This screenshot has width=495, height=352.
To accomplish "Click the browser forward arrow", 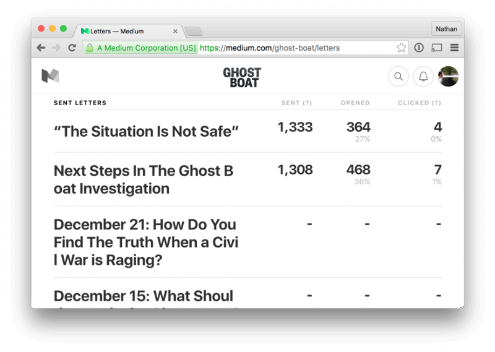I will 56,48.
